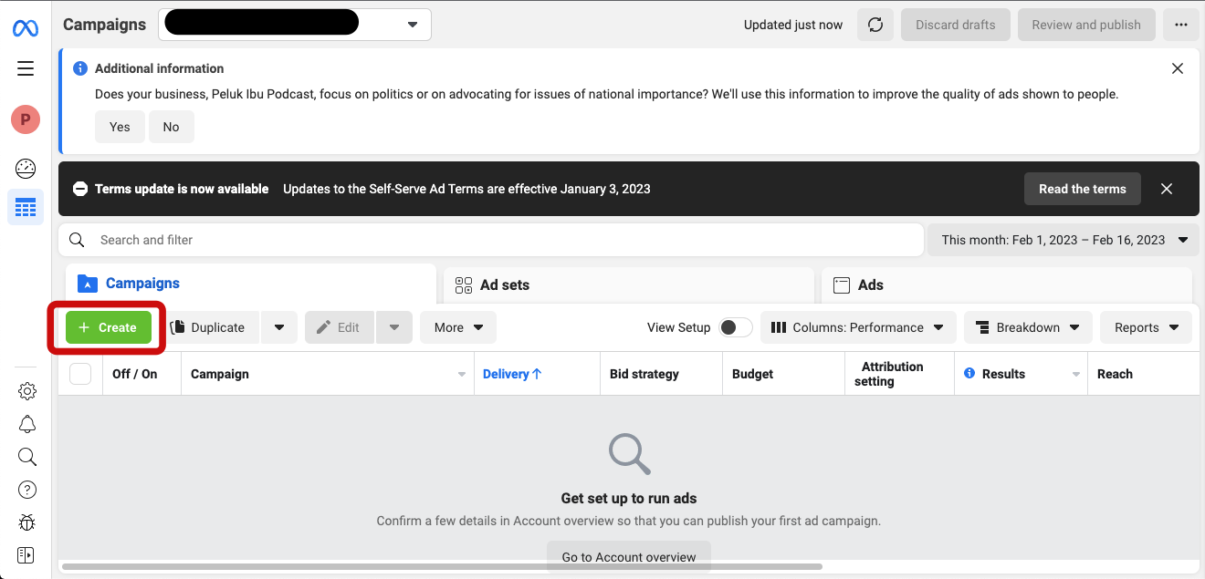Open Columns: Performance dropdown

click(x=858, y=327)
